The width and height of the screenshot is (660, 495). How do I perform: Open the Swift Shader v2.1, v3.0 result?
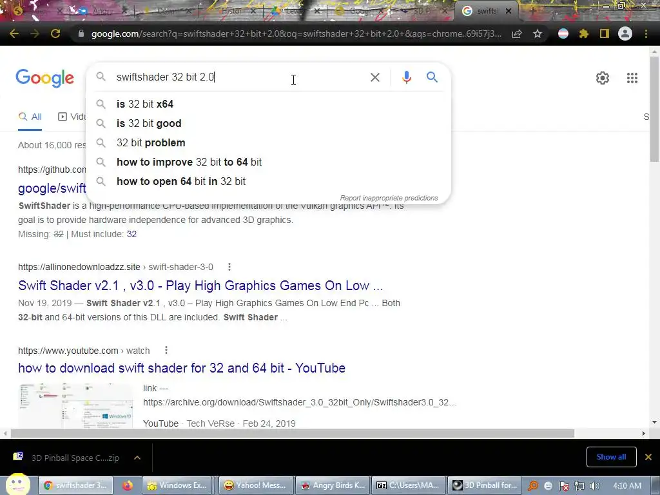(200, 286)
